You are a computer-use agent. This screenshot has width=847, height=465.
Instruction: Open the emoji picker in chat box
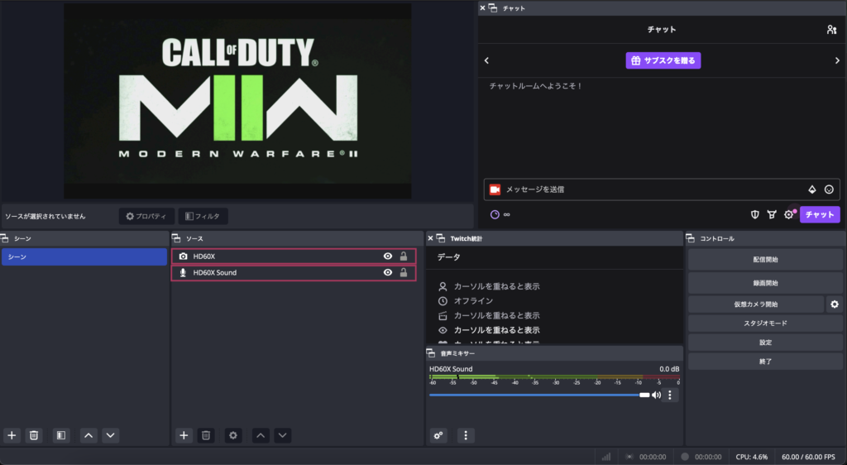tap(829, 189)
